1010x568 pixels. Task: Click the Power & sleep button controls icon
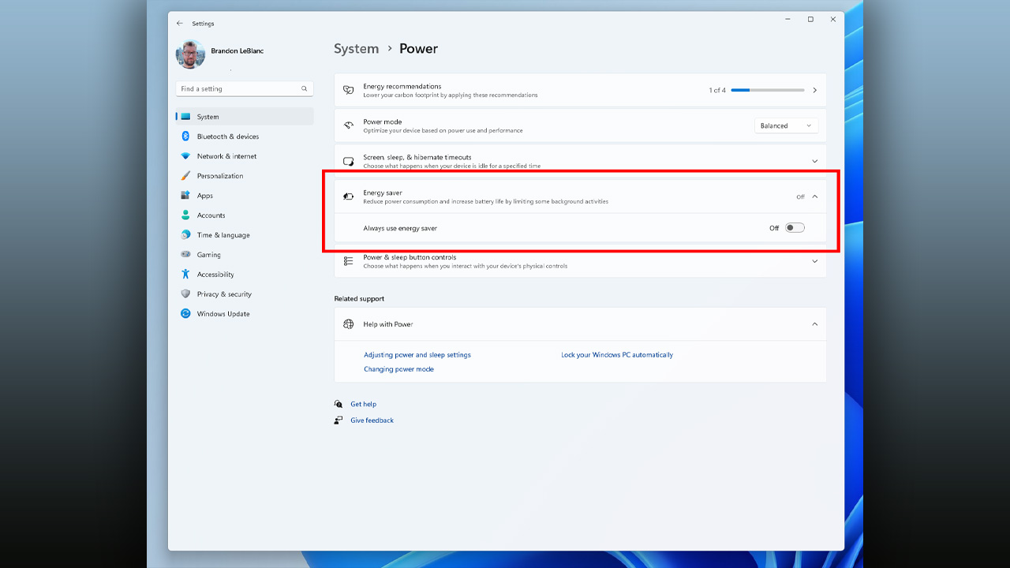point(349,261)
